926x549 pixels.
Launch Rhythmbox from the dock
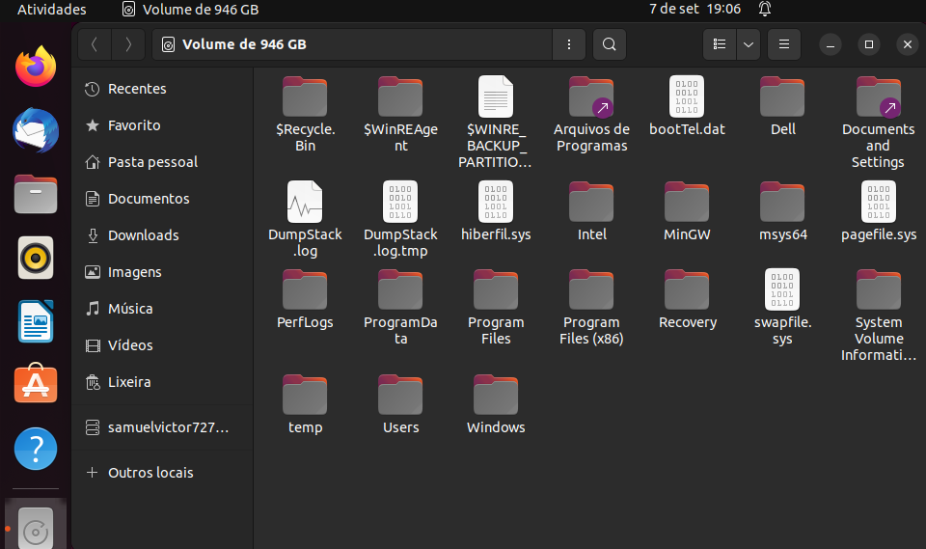[x=36, y=258]
